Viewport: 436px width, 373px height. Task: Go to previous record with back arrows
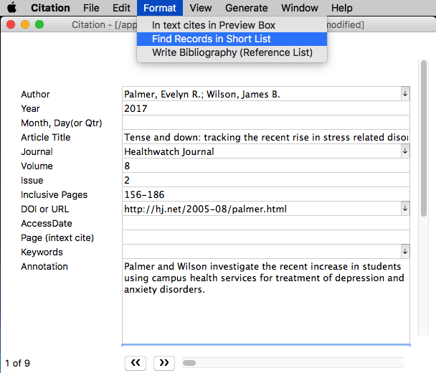pyautogui.click(x=136, y=362)
